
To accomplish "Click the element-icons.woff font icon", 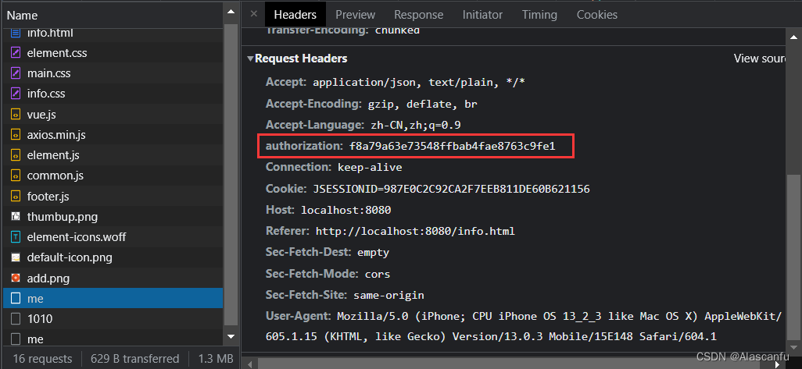I will 16,237.
